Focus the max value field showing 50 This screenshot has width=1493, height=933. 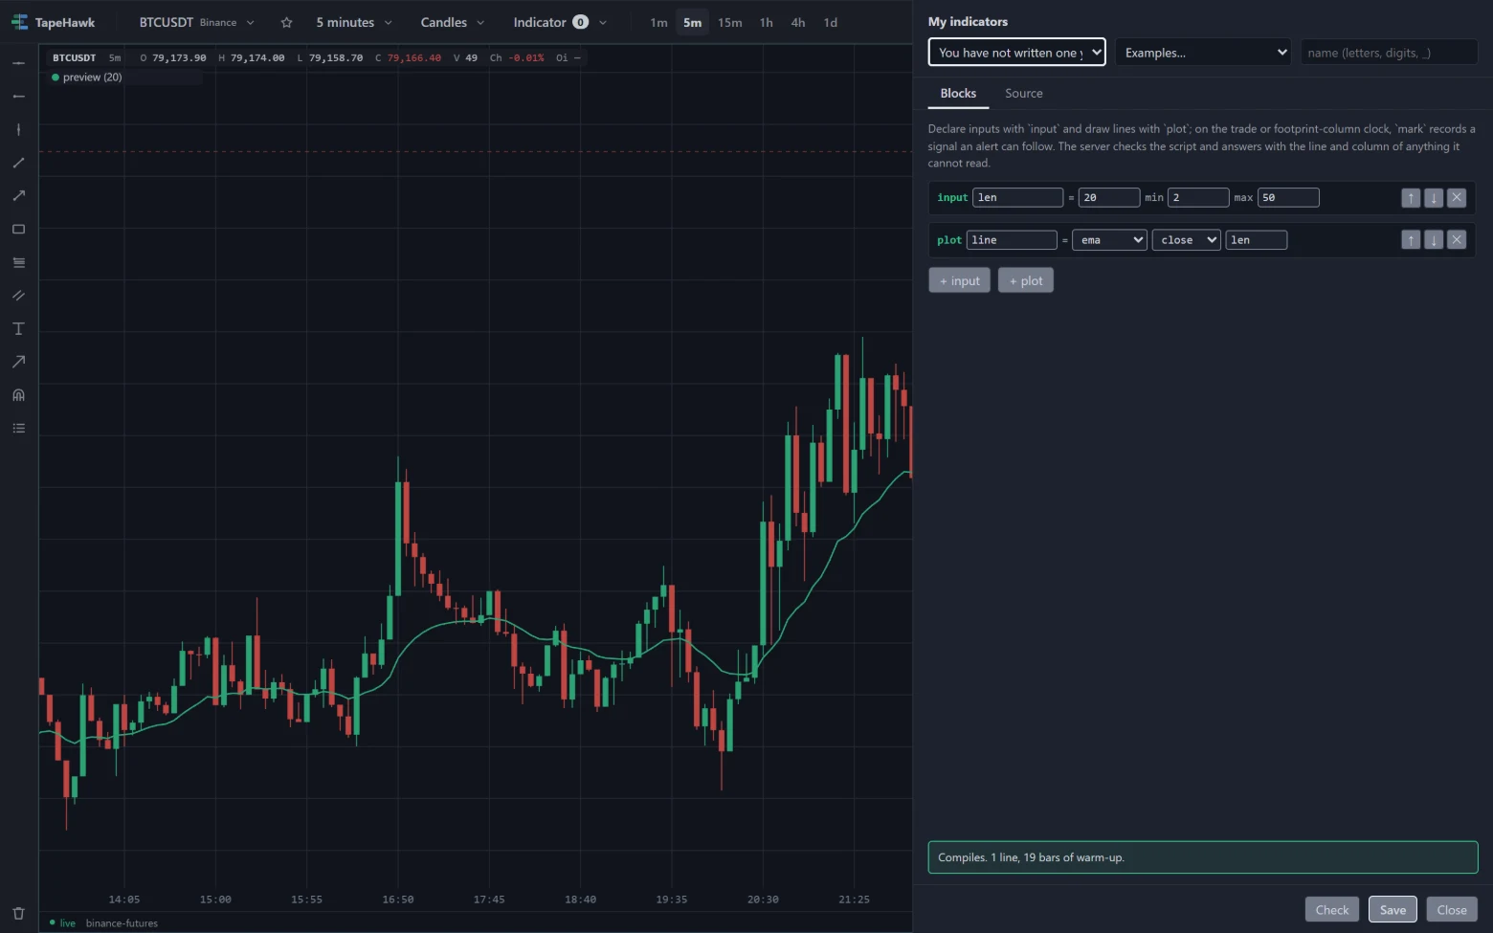tap(1288, 198)
